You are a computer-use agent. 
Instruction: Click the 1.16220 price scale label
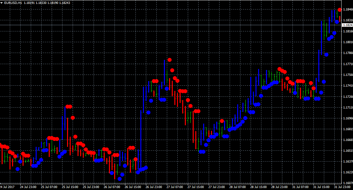point(347,172)
